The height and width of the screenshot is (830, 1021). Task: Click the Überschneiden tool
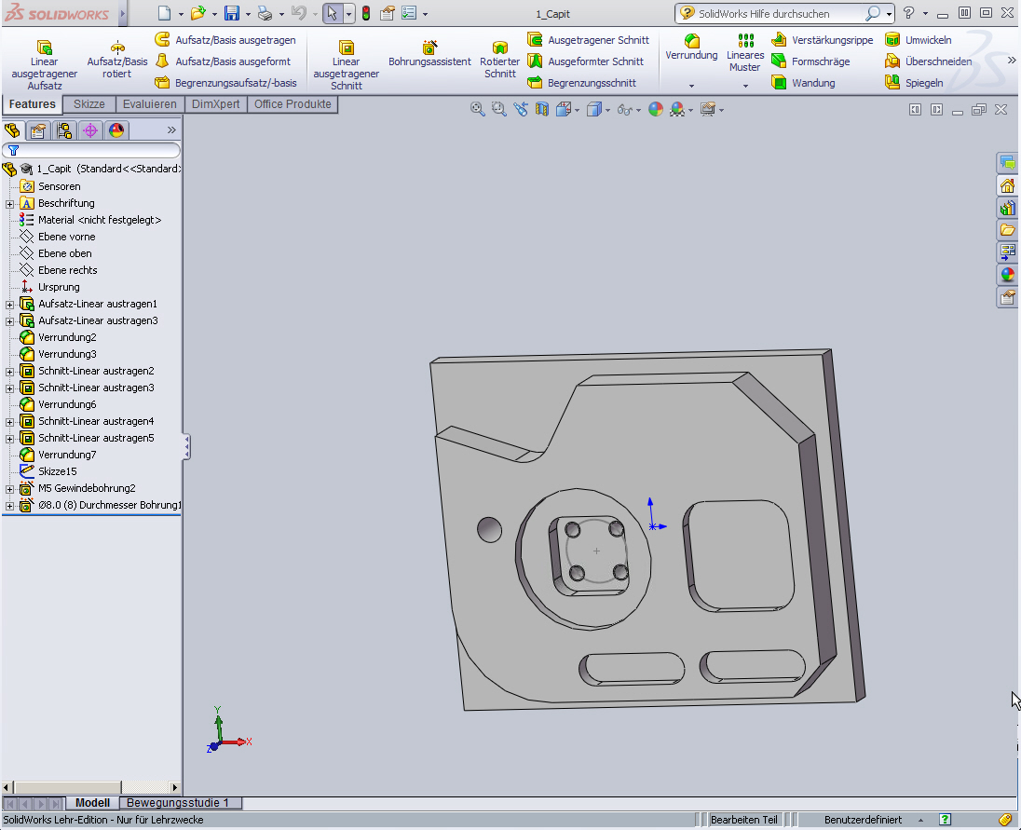[x=929, y=61]
